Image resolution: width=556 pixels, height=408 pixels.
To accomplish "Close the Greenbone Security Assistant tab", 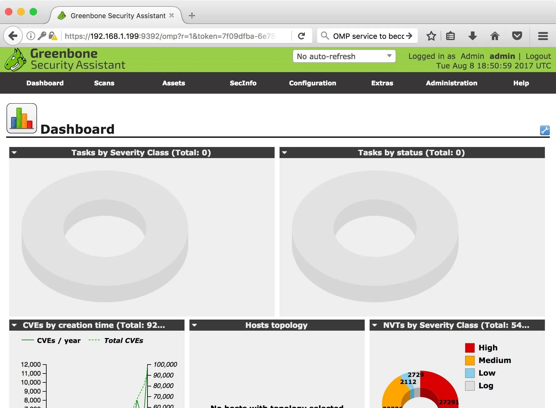I will click(x=172, y=15).
